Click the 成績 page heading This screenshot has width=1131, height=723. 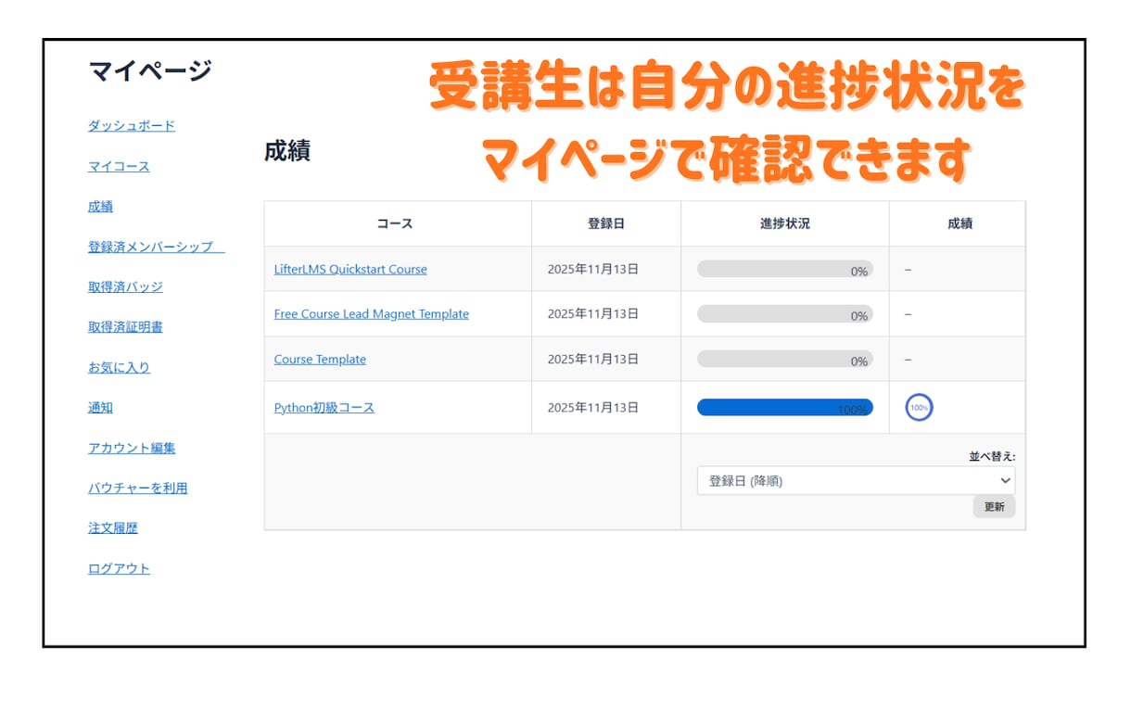tap(287, 152)
